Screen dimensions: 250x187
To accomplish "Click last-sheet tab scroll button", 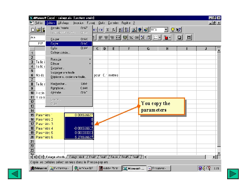I will click(x=42, y=157).
